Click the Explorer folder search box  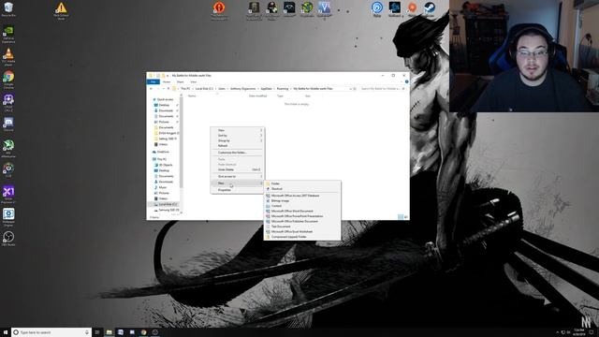382,89
